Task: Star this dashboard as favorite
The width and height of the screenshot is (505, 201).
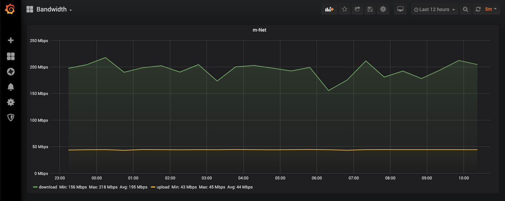Action: click(344, 9)
